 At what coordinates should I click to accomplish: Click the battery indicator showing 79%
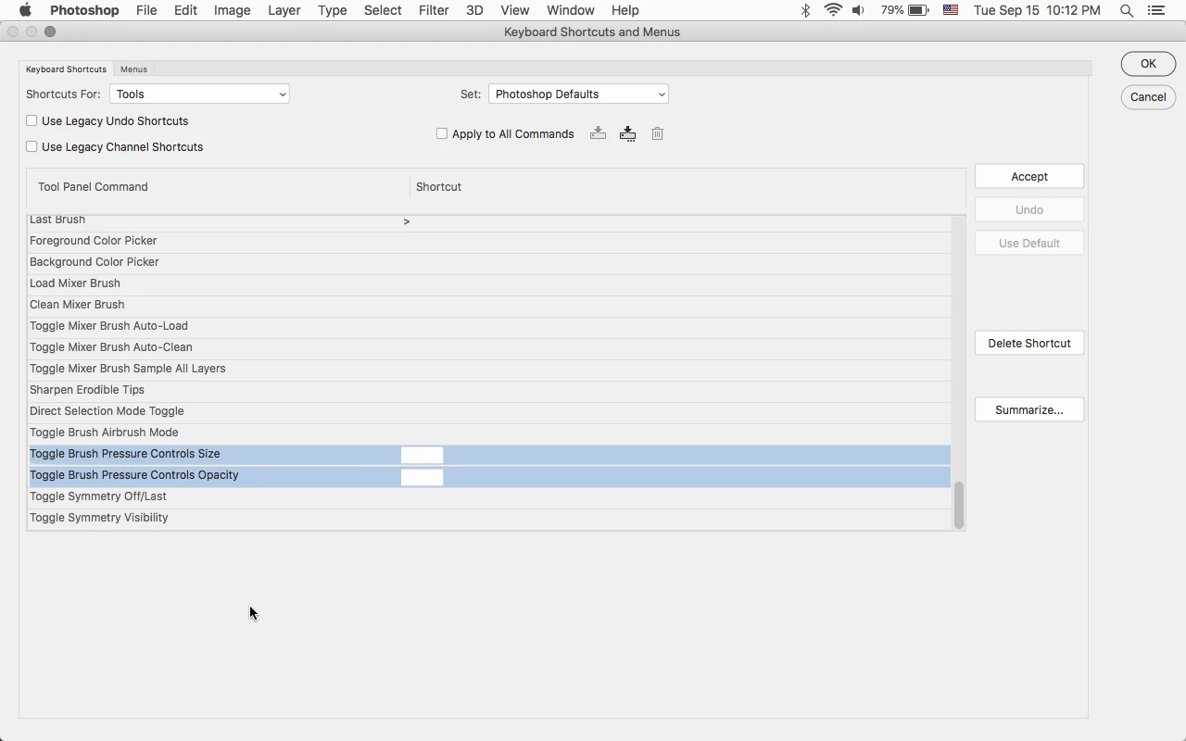click(904, 10)
